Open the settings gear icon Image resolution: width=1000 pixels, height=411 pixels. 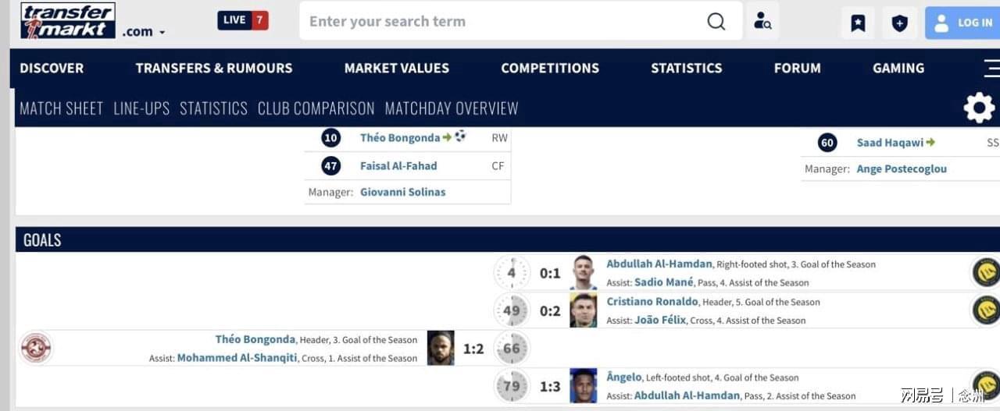(979, 108)
